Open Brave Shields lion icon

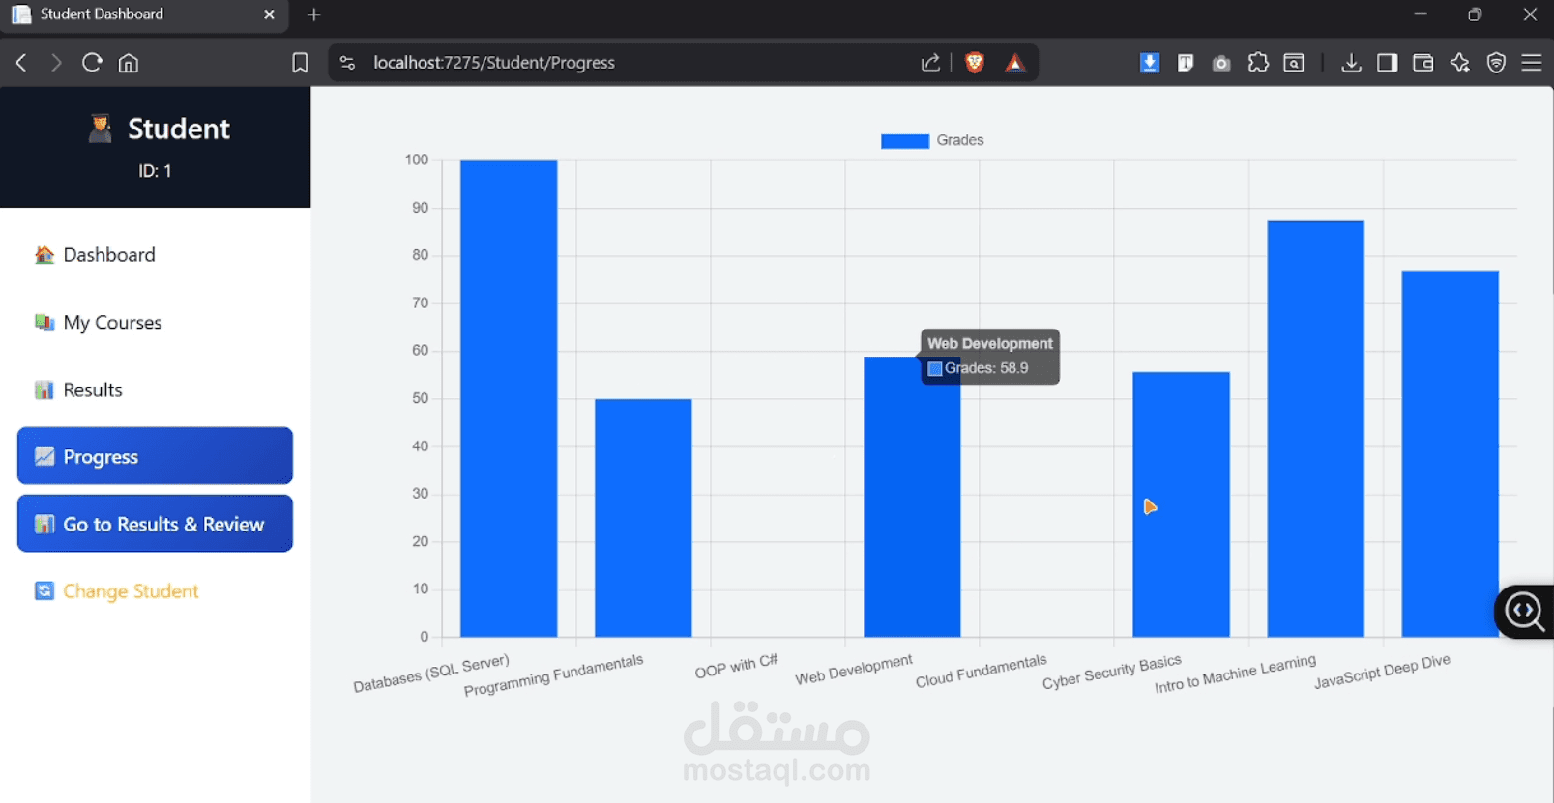975,63
